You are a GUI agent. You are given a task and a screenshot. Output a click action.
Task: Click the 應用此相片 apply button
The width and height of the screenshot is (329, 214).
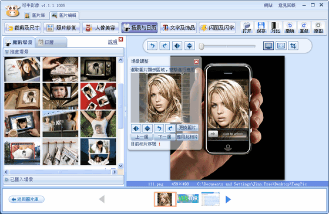click(187, 137)
